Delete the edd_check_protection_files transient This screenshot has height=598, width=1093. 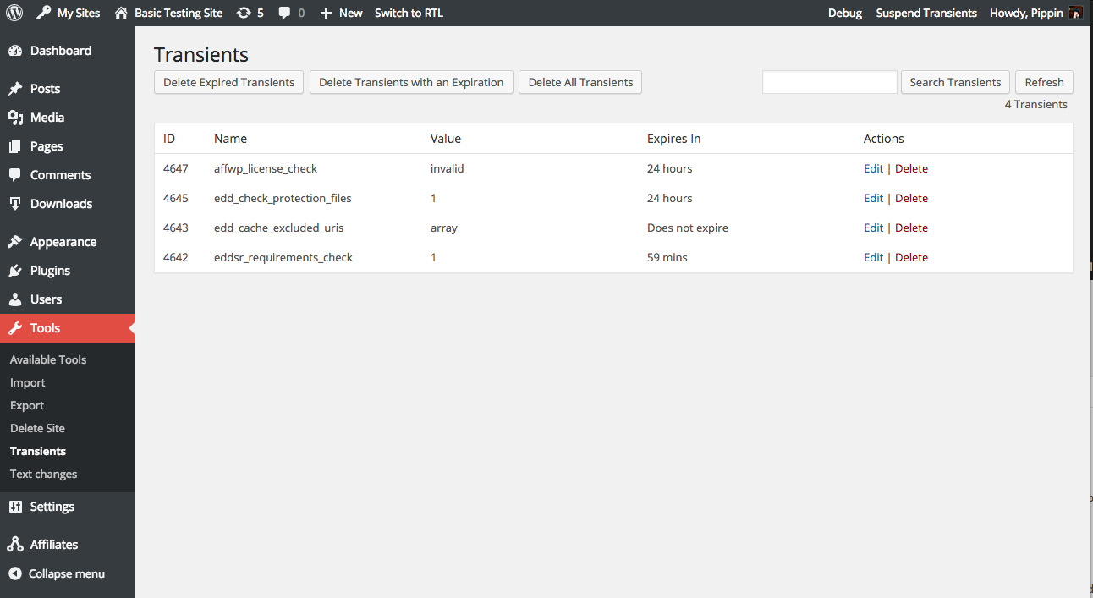911,198
